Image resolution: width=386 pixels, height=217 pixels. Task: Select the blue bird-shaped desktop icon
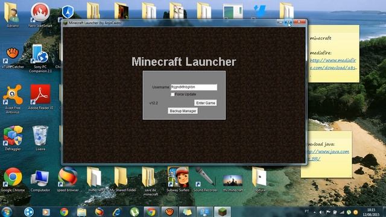(x=260, y=11)
